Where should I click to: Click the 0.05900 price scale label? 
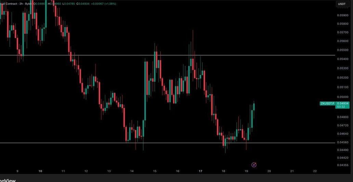[342, 15]
